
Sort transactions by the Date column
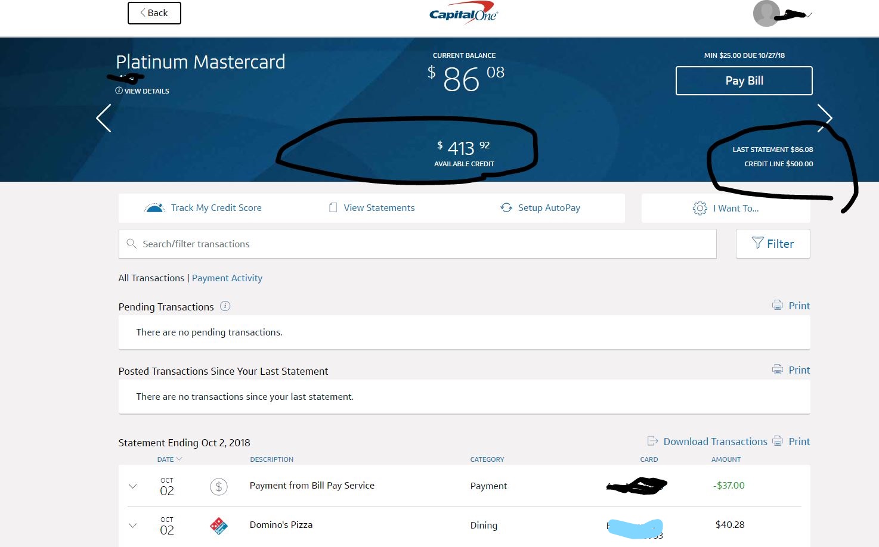coord(169,459)
